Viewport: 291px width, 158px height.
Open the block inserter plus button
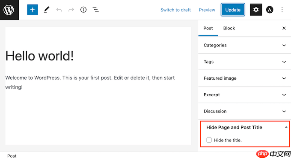(x=33, y=10)
